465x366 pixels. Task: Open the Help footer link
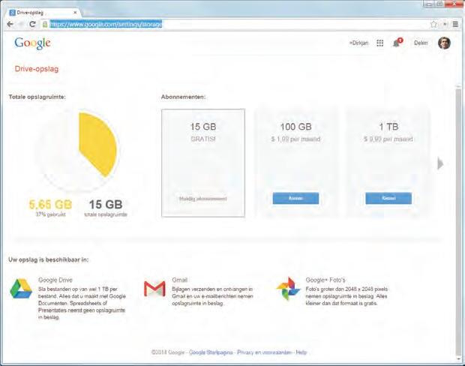tap(301, 352)
